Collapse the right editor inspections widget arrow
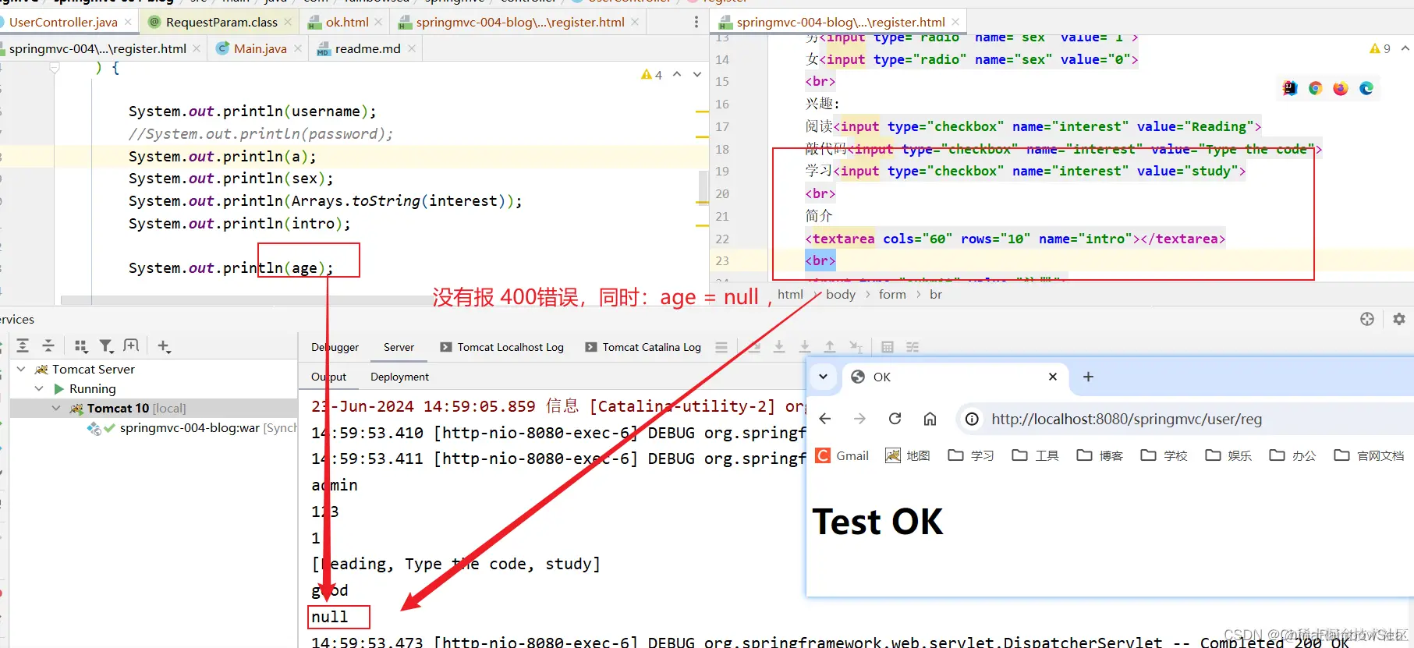The image size is (1414, 648). [x=1405, y=48]
